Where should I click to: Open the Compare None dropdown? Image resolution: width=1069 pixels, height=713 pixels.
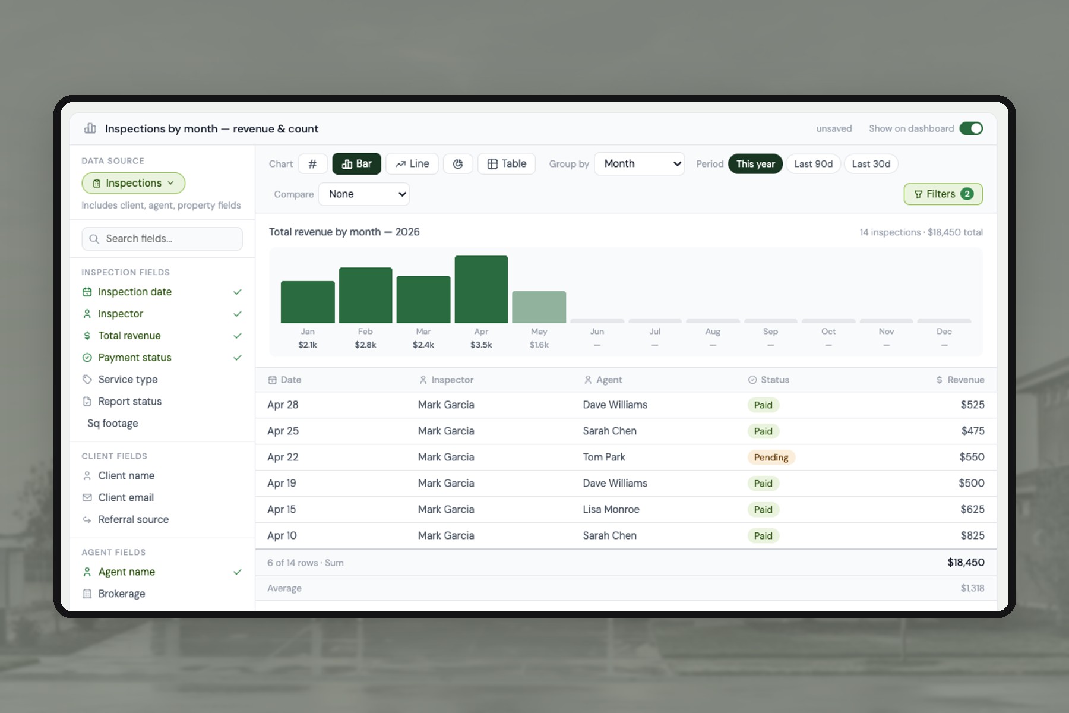[364, 194]
